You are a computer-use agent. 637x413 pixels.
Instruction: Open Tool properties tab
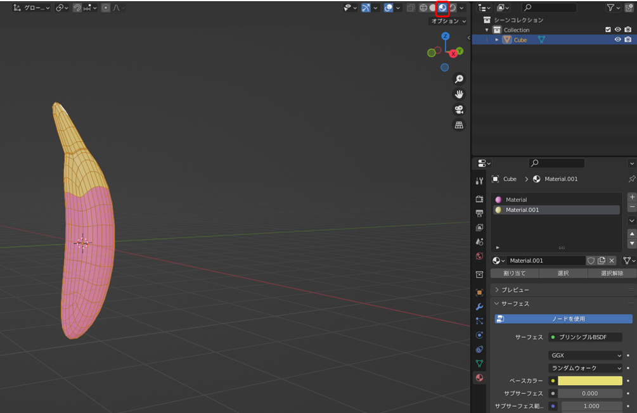[x=479, y=181]
